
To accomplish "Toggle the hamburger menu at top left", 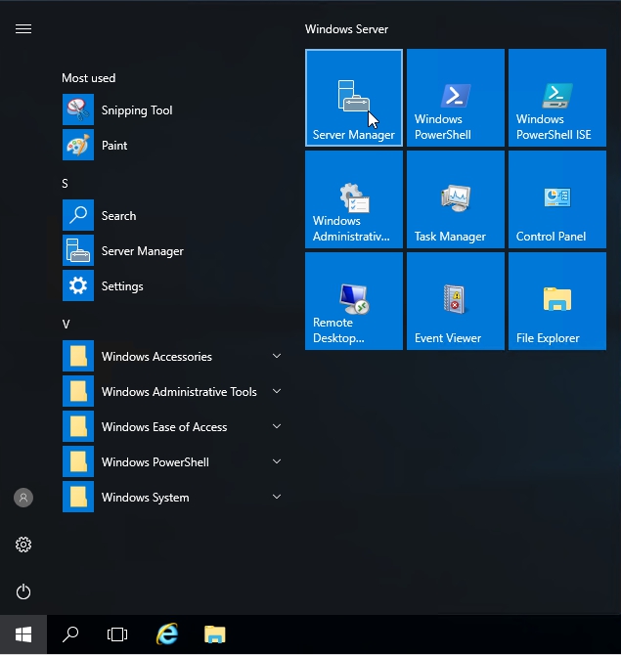I will tap(23, 29).
